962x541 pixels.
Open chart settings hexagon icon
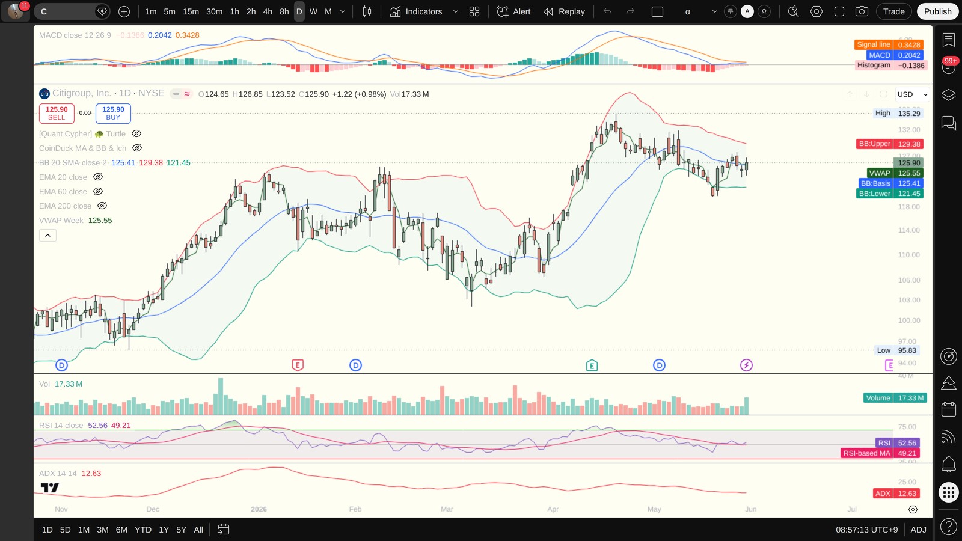coord(816,11)
